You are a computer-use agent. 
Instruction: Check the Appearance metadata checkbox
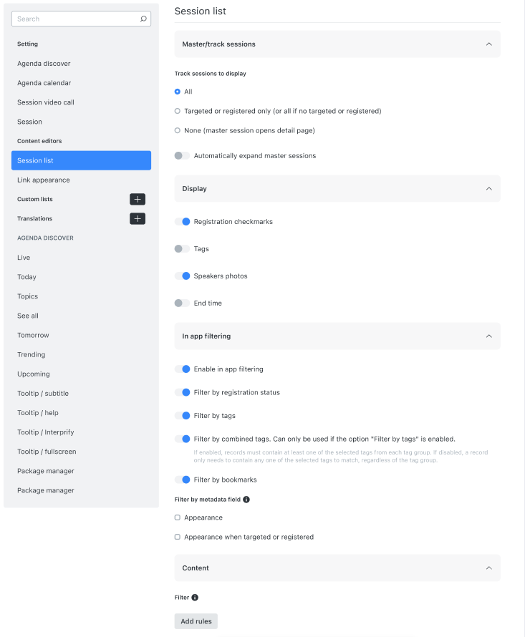[x=178, y=517]
